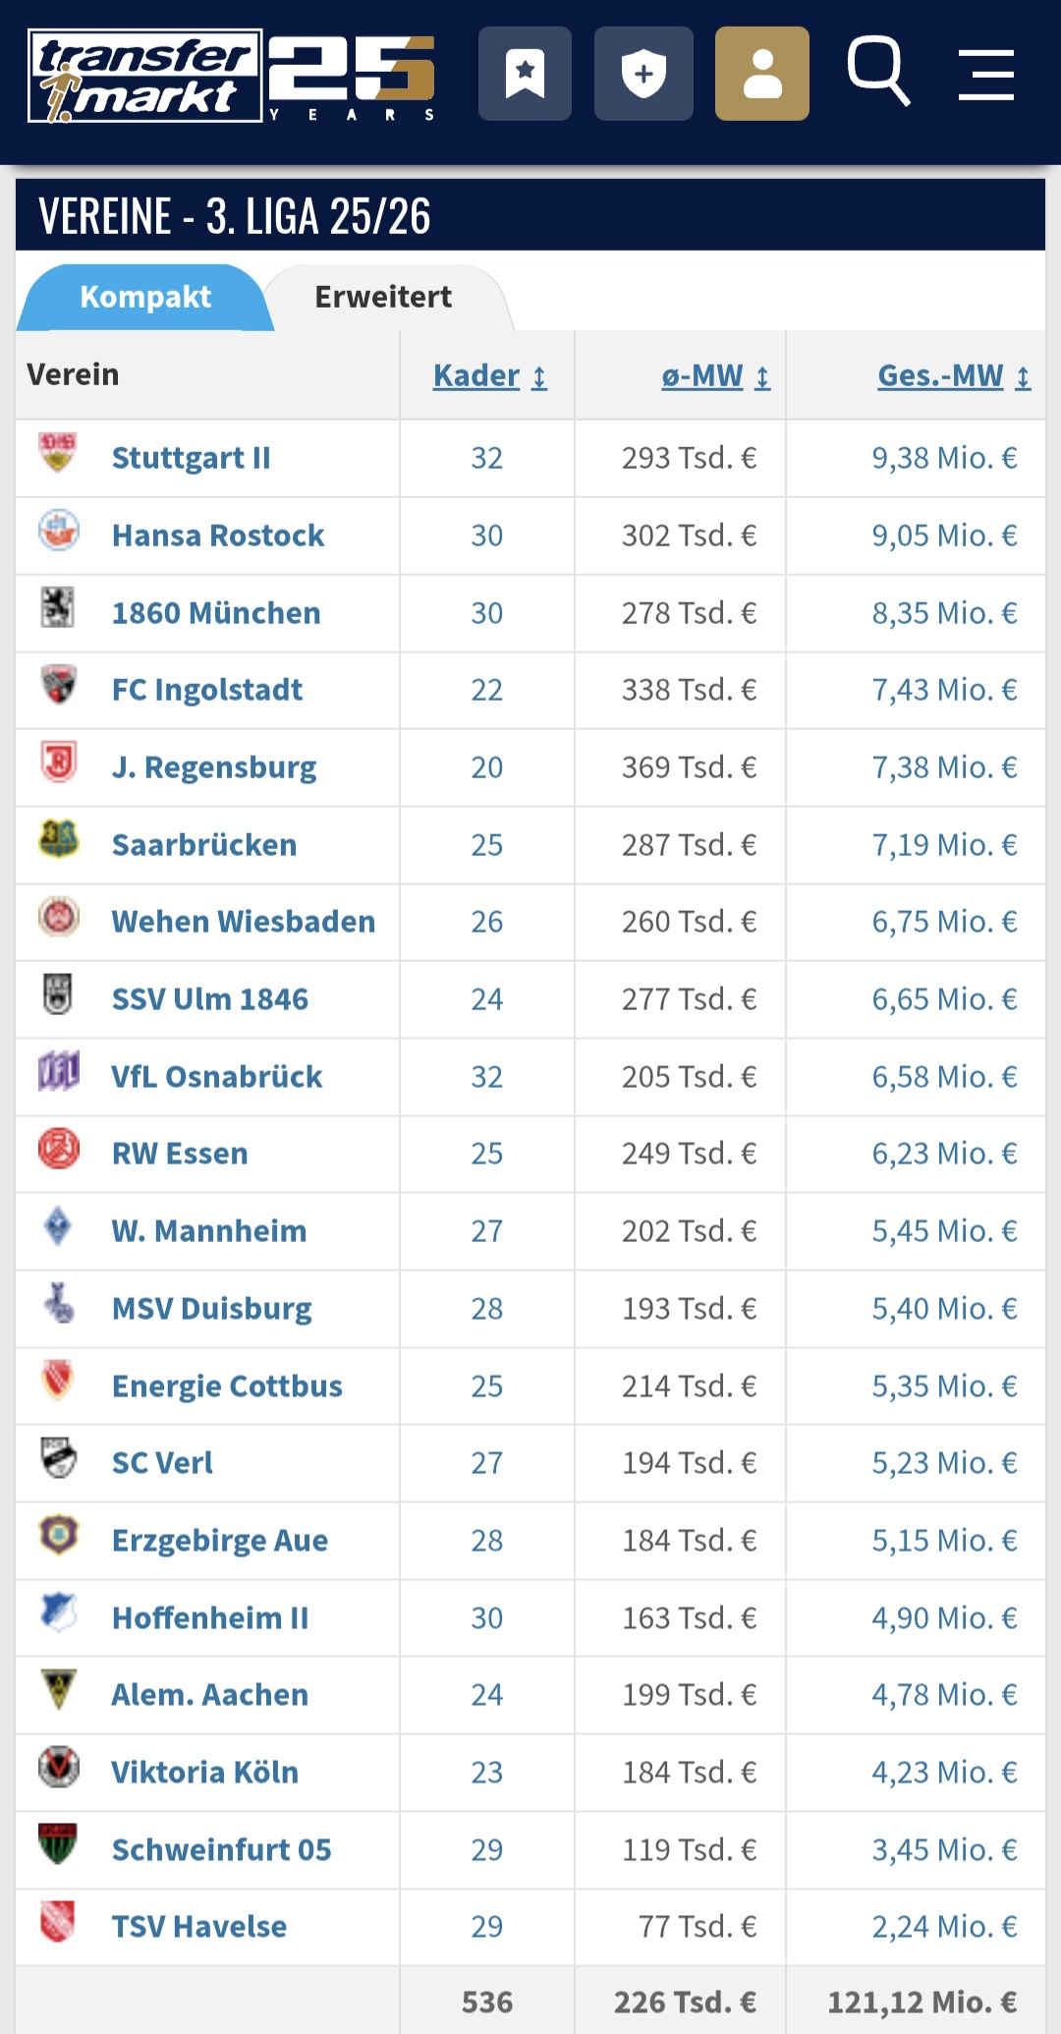Click the 1860 München club crest
The height and width of the screenshot is (2034, 1061).
tap(58, 608)
